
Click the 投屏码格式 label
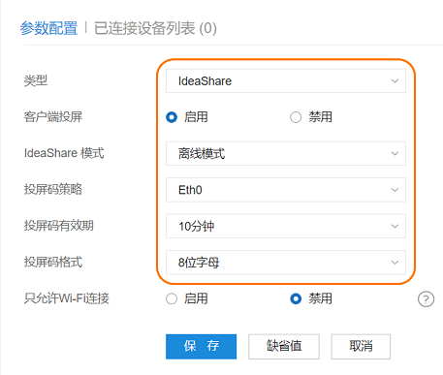click(53, 262)
